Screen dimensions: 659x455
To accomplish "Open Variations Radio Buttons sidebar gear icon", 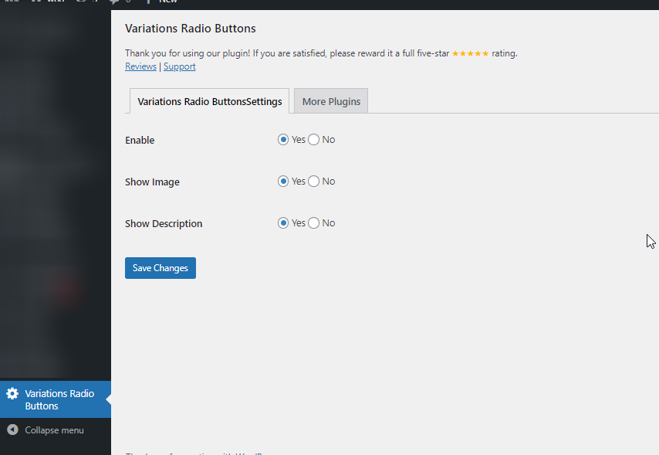I will tap(12, 393).
